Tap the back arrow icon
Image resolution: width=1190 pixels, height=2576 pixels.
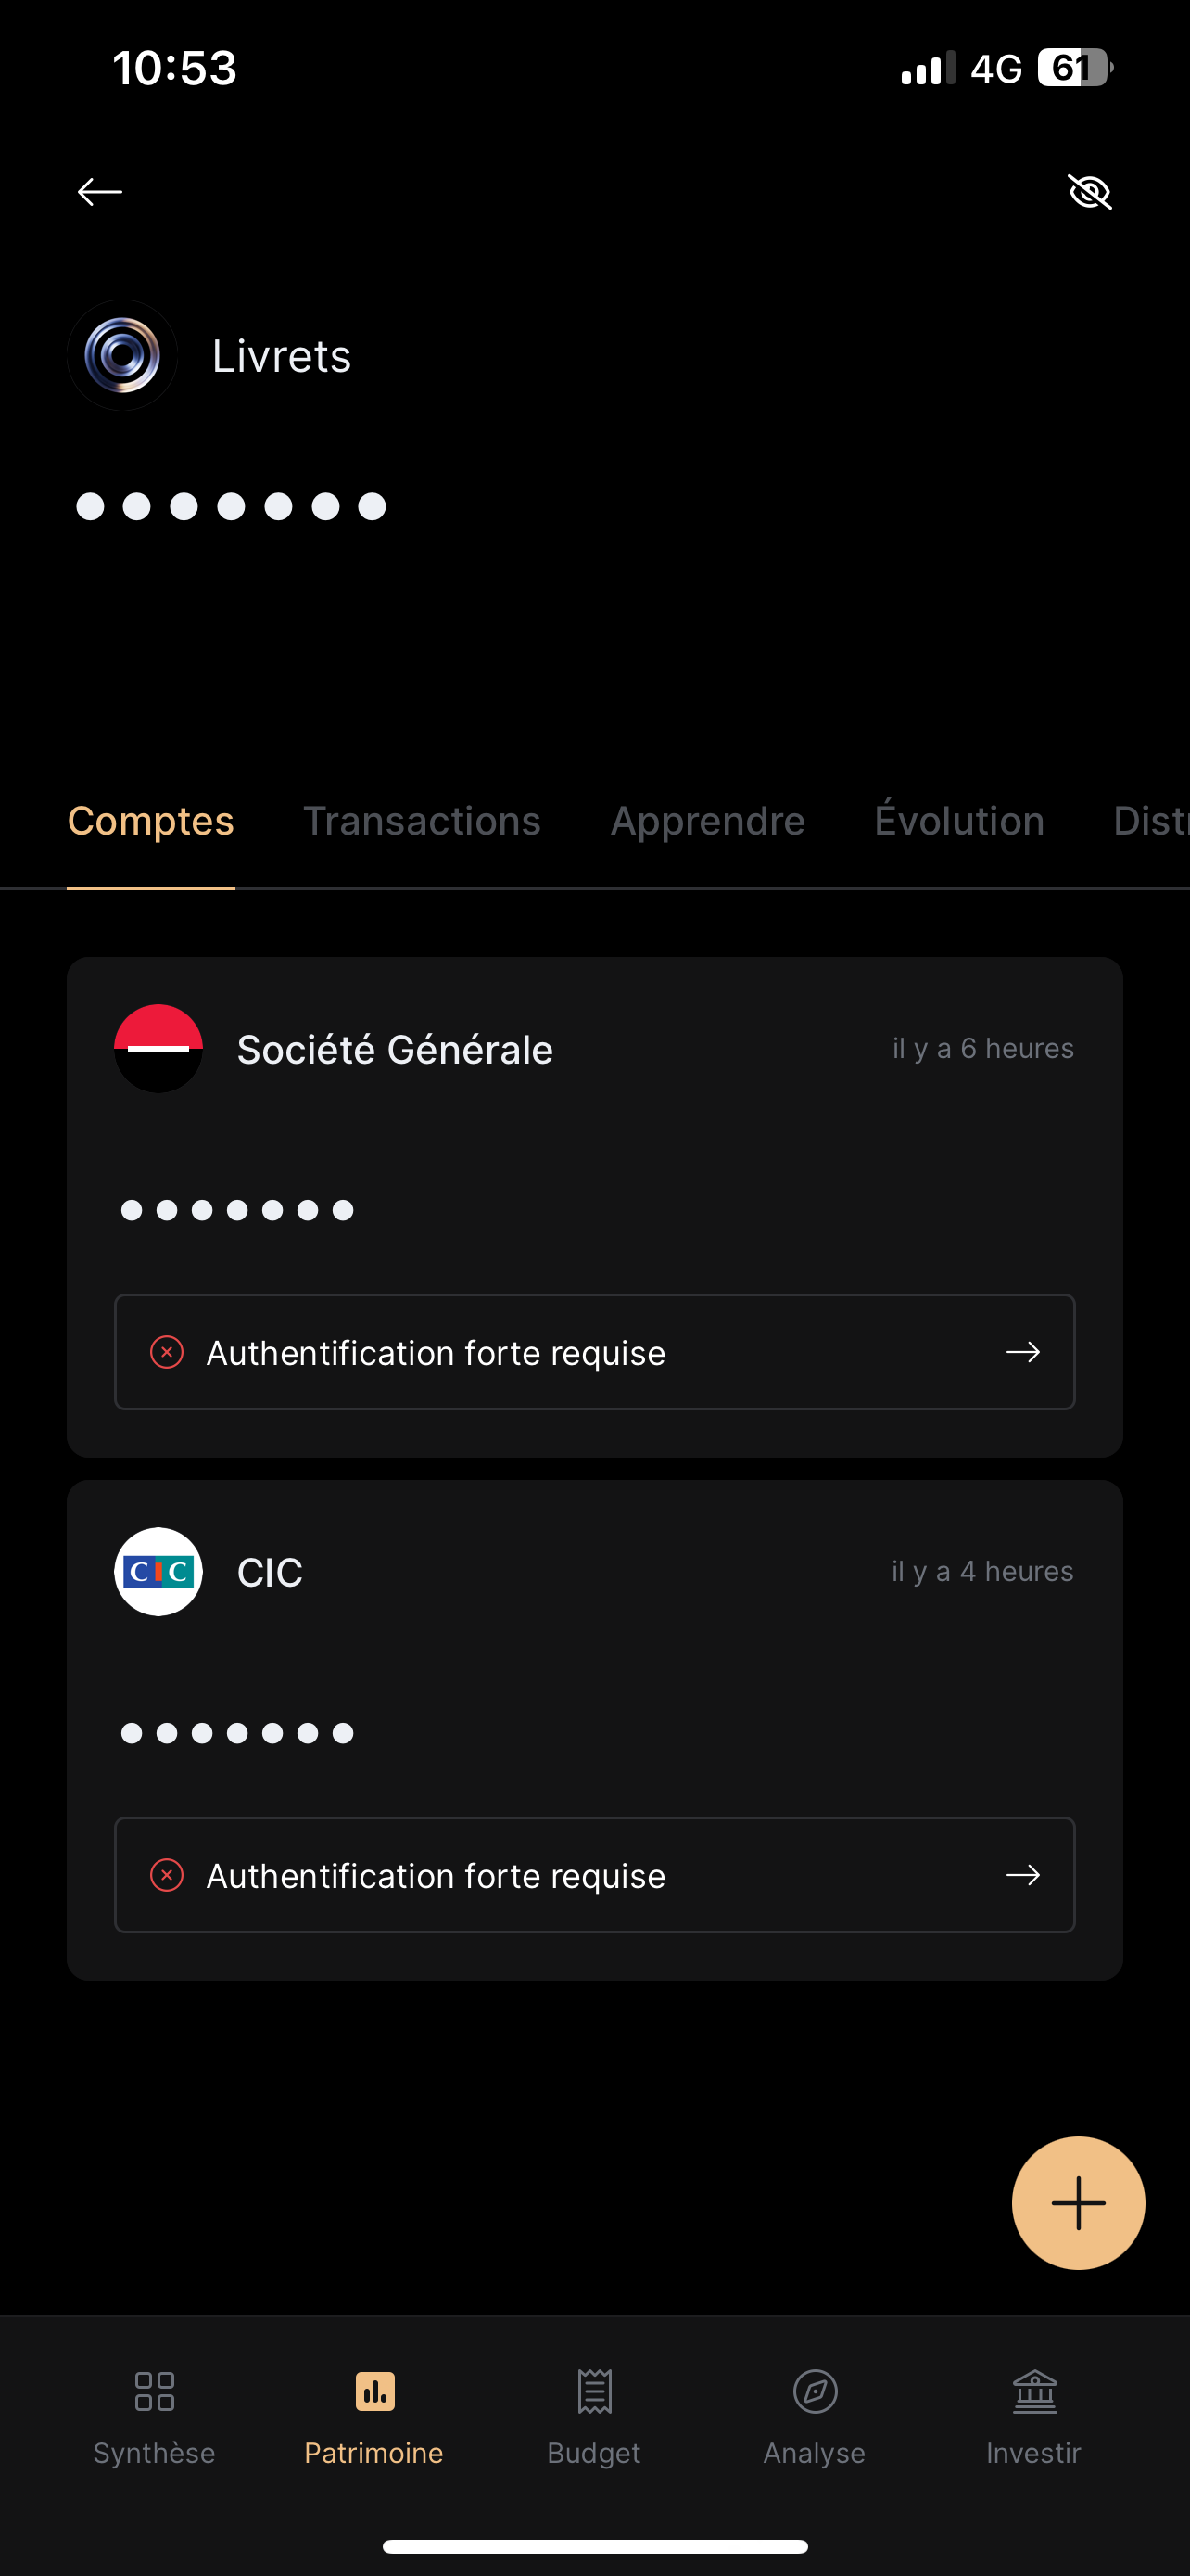100,191
